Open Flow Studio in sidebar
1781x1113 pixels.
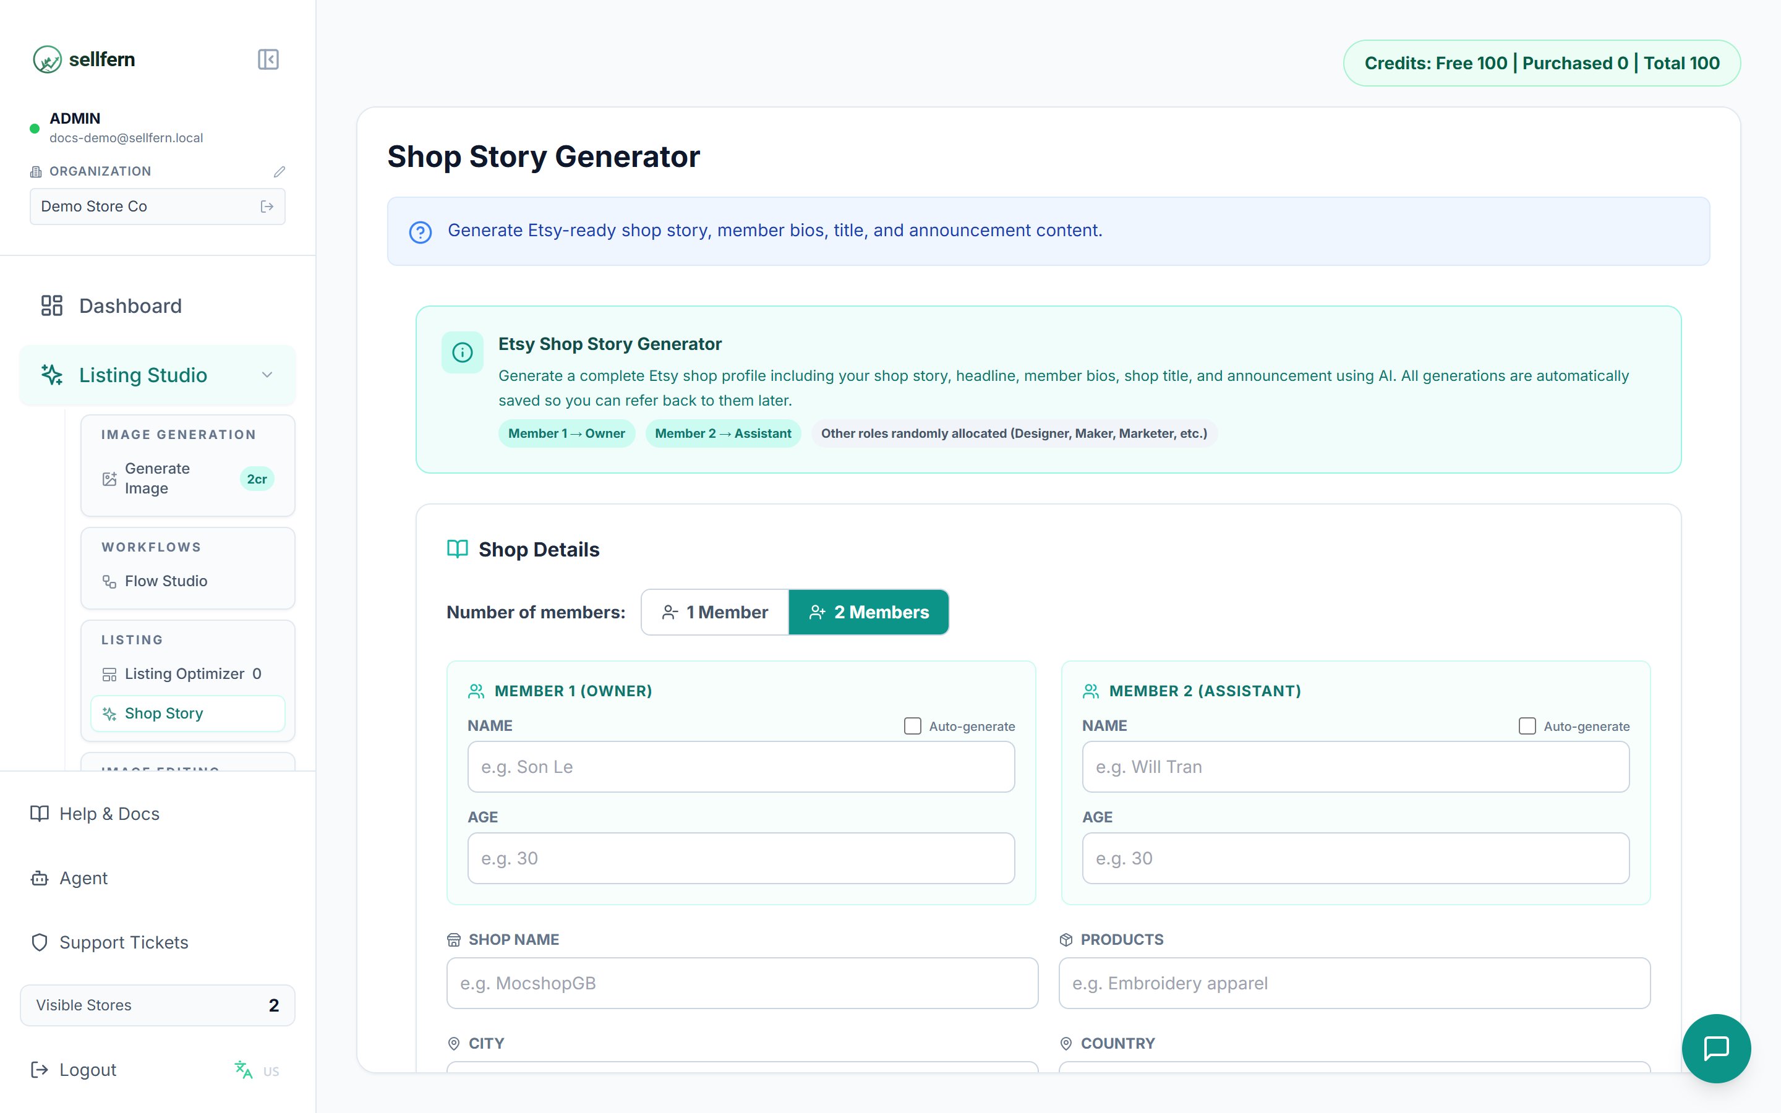[x=187, y=581]
